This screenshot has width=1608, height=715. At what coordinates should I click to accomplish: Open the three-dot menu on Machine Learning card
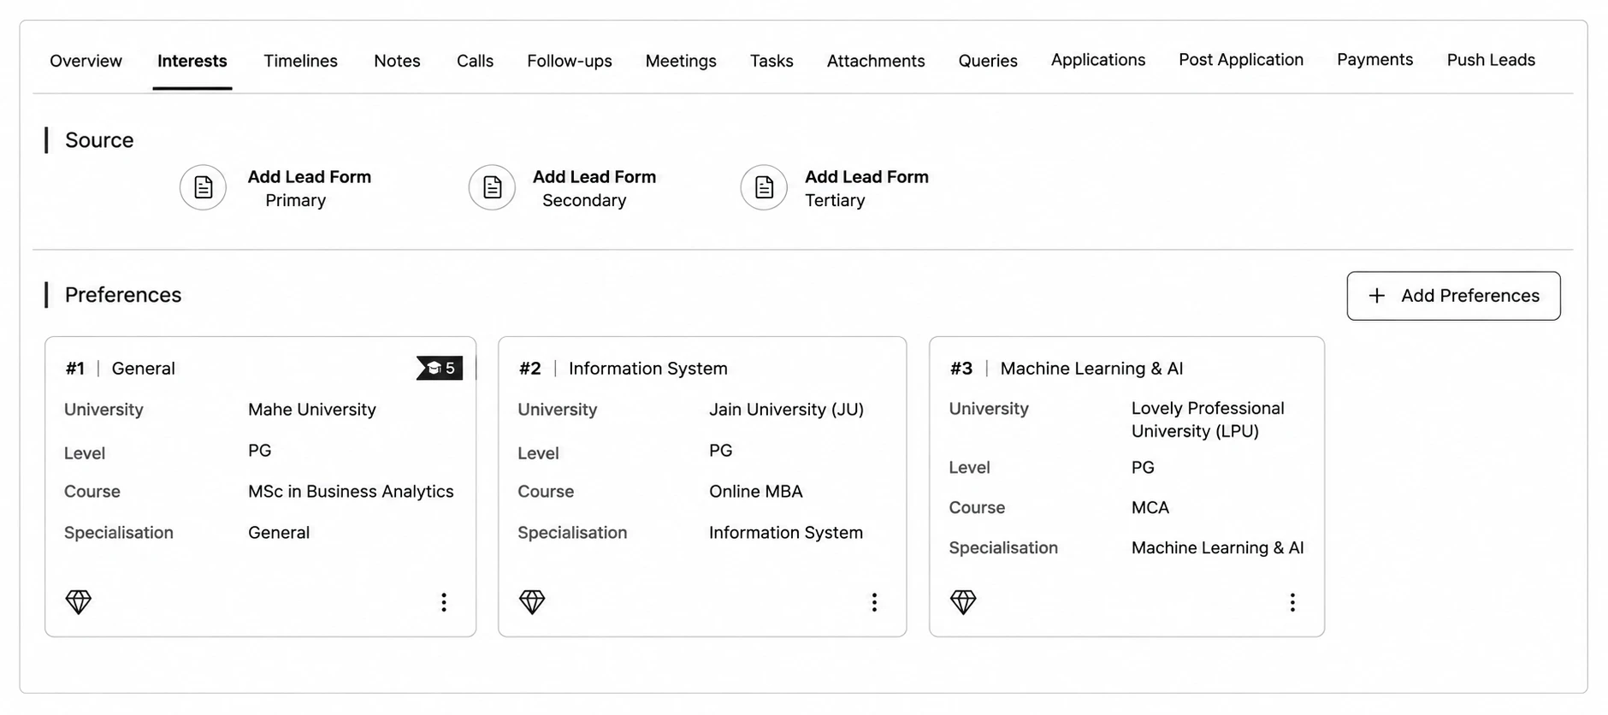1292,602
